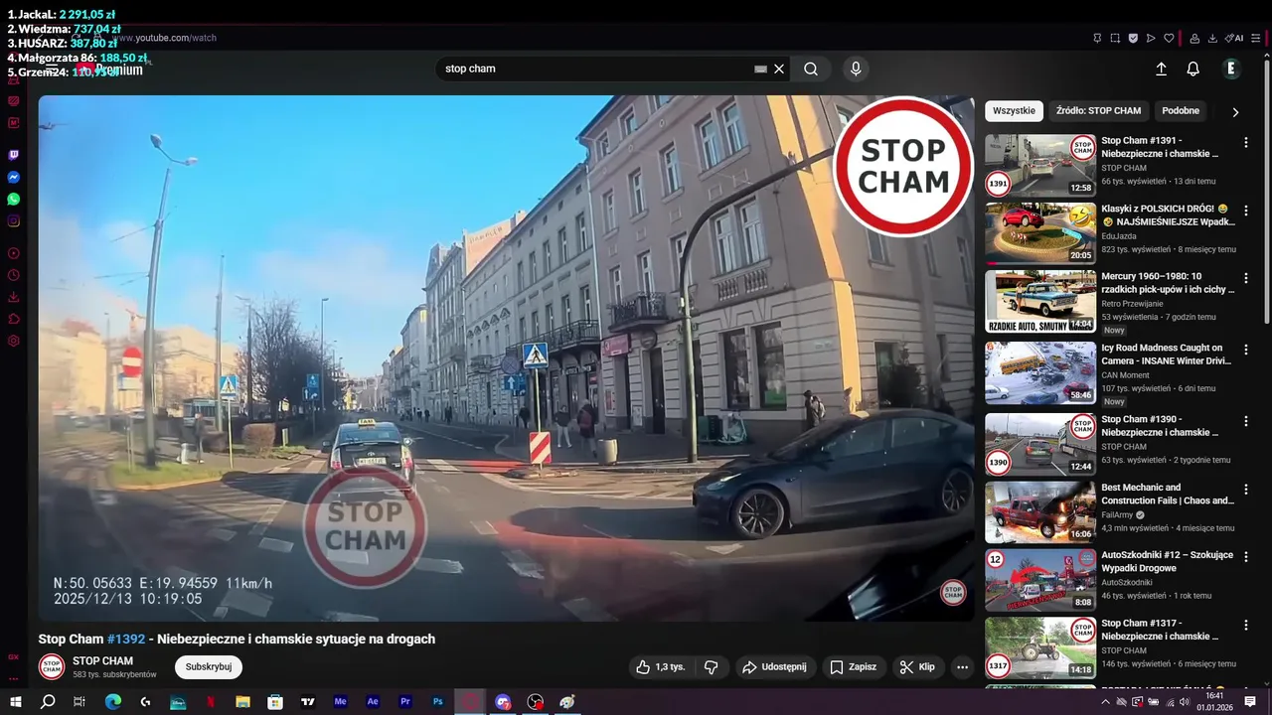Click the Klip scissors button
This screenshot has width=1272, height=715.
pyautogui.click(x=917, y=667)
